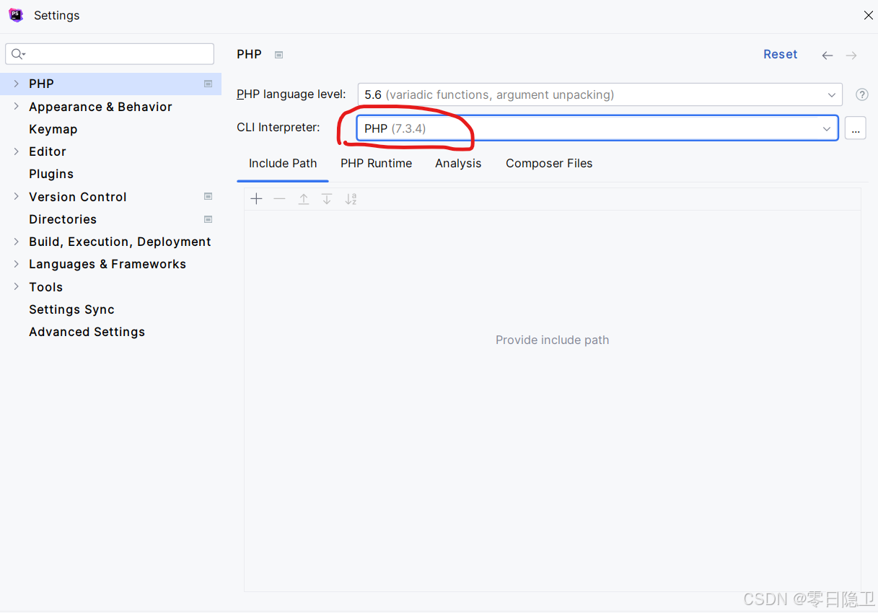Viewport: 878px width, 613px height.
Task: Click the project settings icon next to PHP heading
Action: [279, 55]
